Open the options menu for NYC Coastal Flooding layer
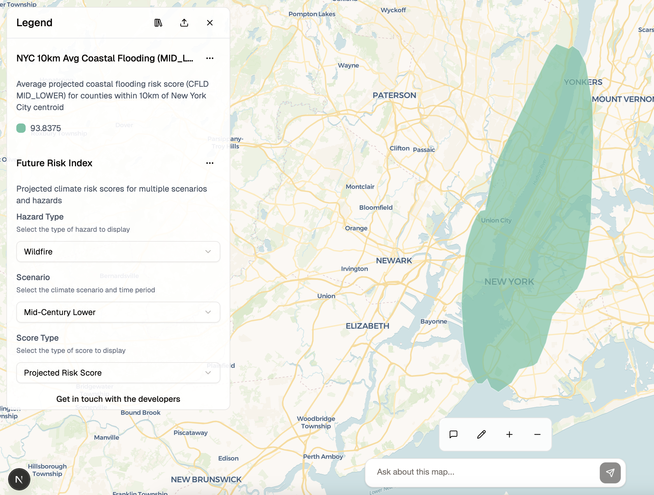Viewport: 654px width, 495px height. 210,58
